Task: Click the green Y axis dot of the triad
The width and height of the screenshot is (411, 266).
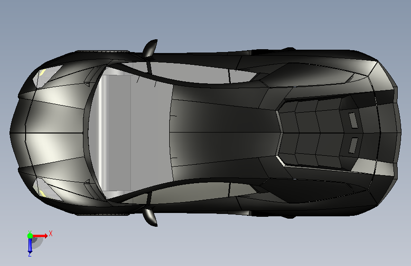Action: point(30,236)
